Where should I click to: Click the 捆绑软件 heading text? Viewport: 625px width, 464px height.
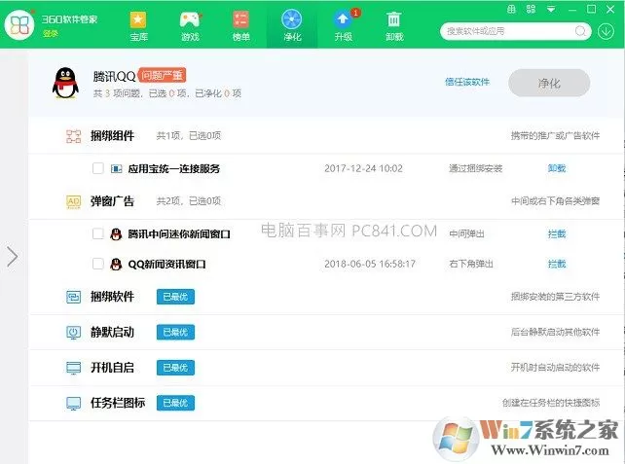112,297
